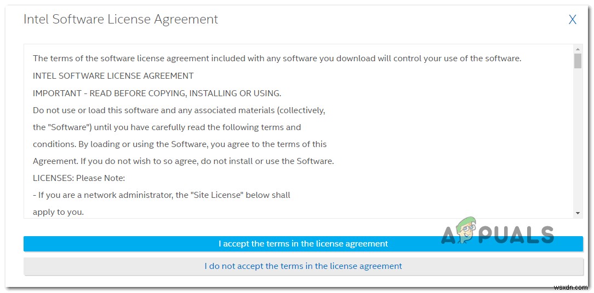This screenshot has width=594, height=293.
Task: Click the Intel Software License Agreement title
Action: [x=121, y=20]
